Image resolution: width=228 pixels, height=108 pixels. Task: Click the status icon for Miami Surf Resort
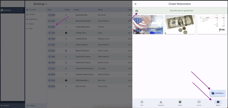66,51
